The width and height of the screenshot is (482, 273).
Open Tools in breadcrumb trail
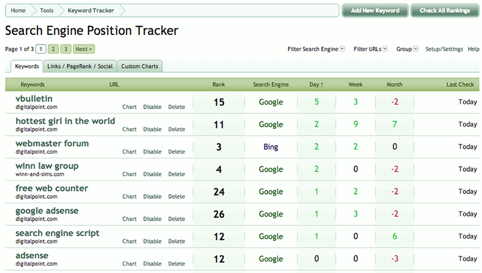tap(46, 10)
